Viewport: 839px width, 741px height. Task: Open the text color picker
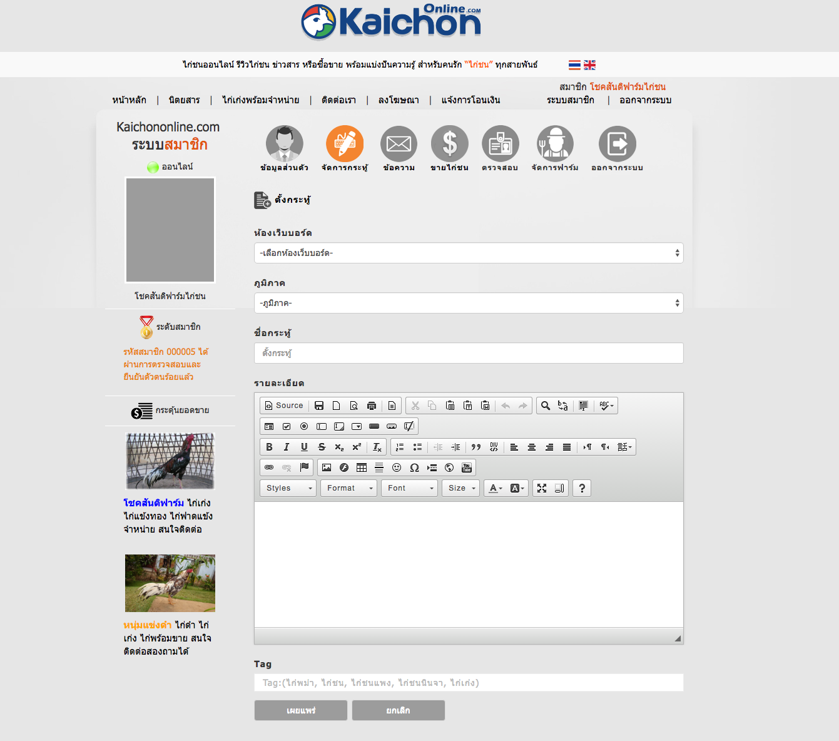tap(496, 488)
